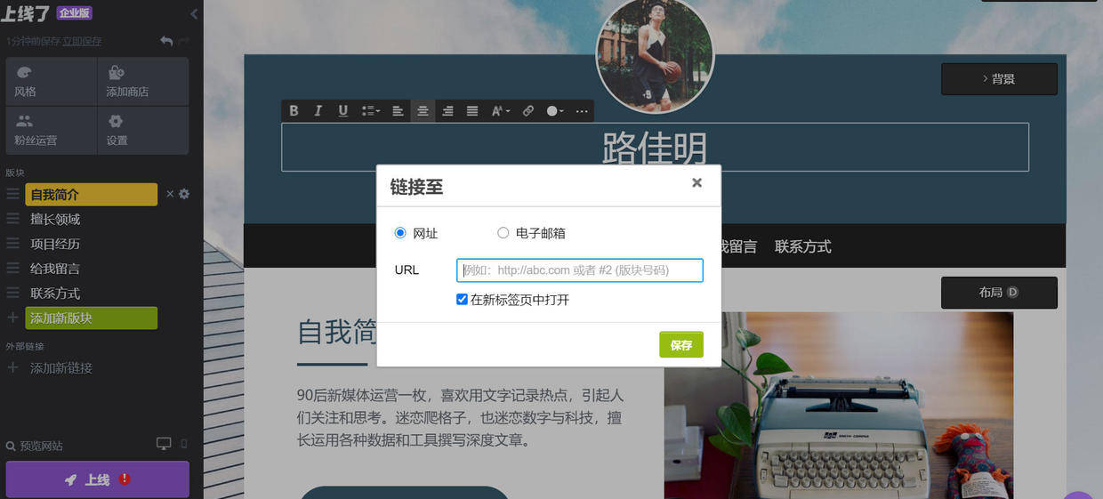Select 擅长领域 section in sidebar
This screenshot has height=499, width=1103.
[x=55, y=219]
